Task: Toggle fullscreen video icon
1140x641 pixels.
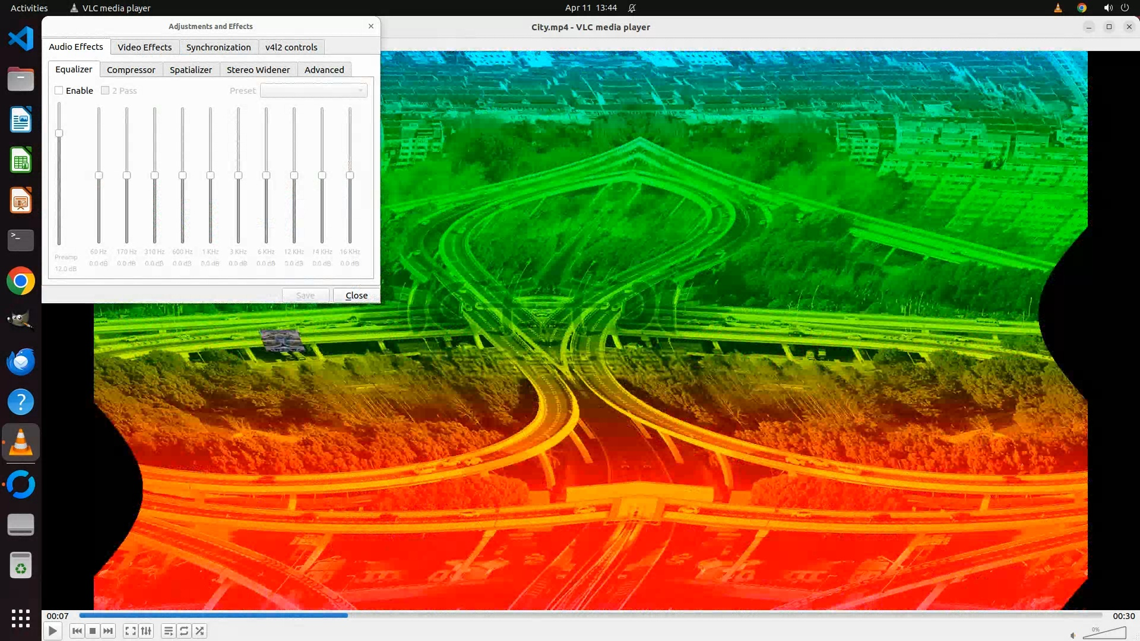Action: click(x=131, y=631)
